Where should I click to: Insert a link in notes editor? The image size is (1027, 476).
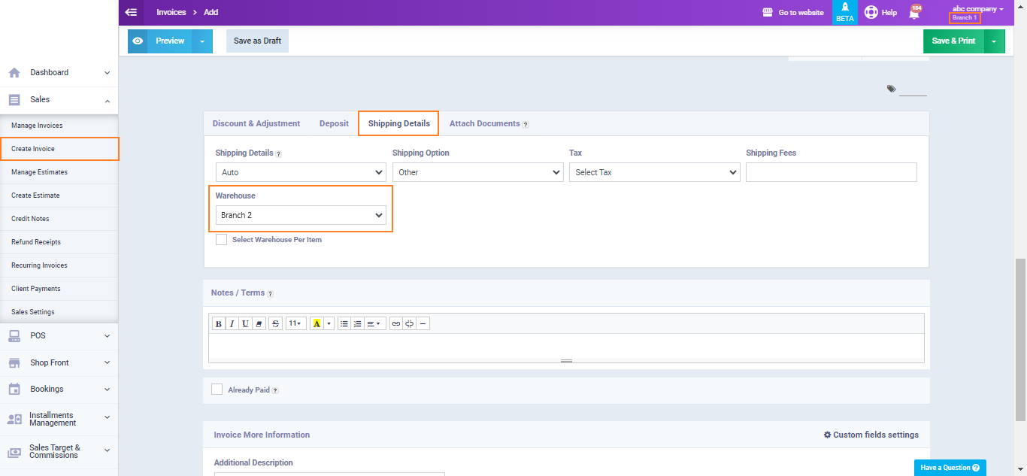coord(396,324)
